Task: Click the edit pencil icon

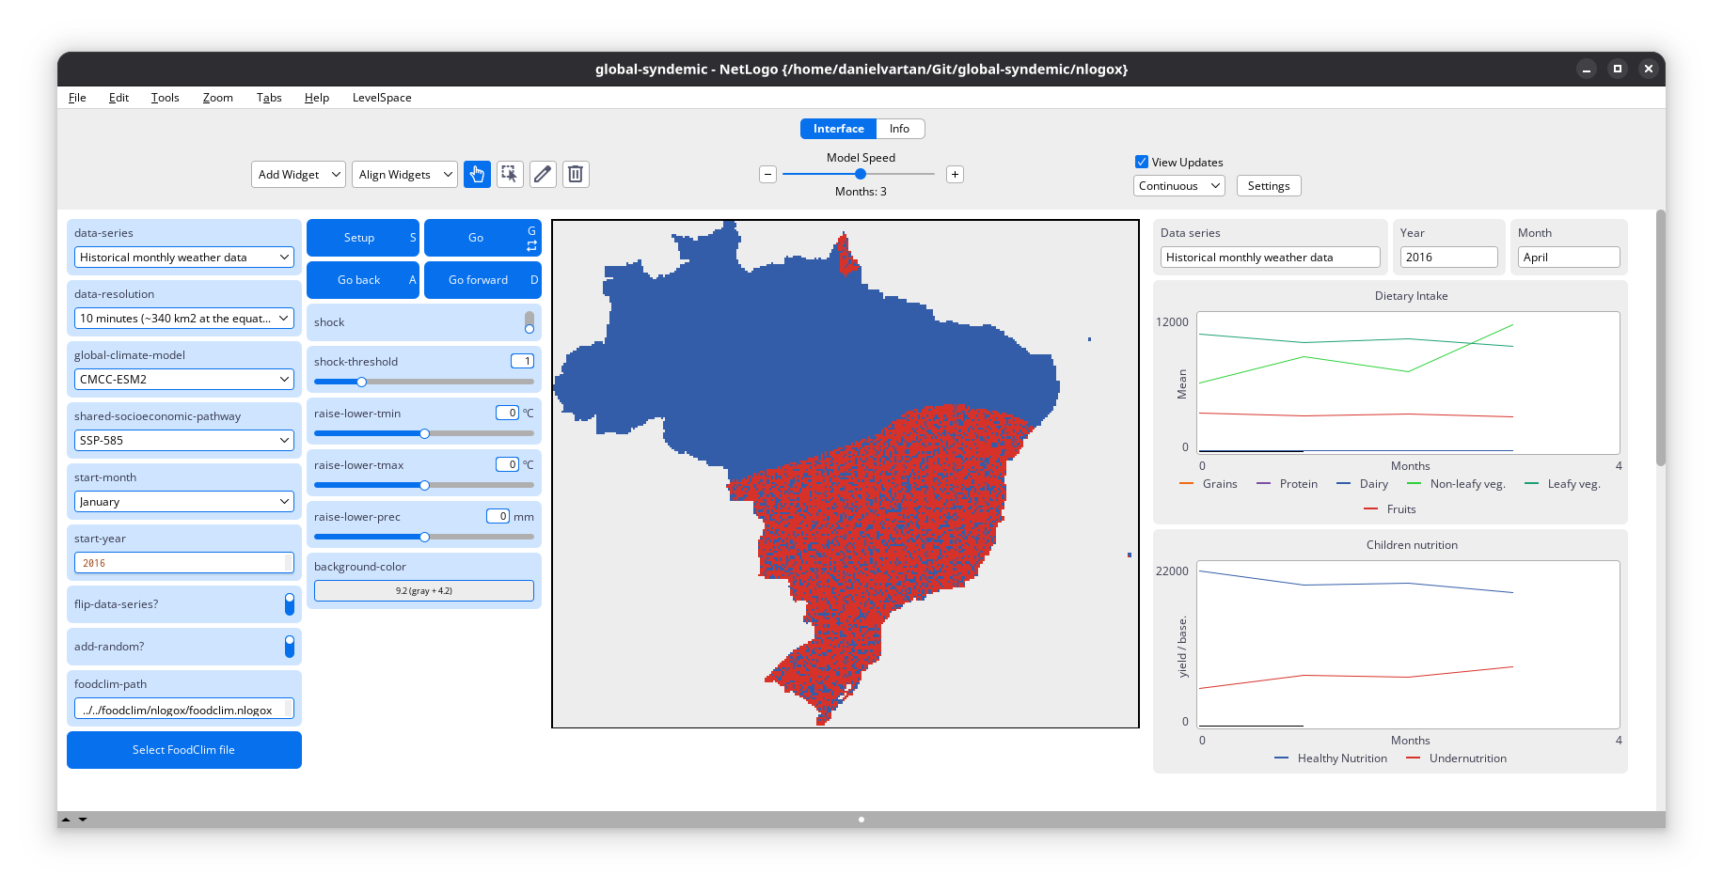Action: click(543, 174)
